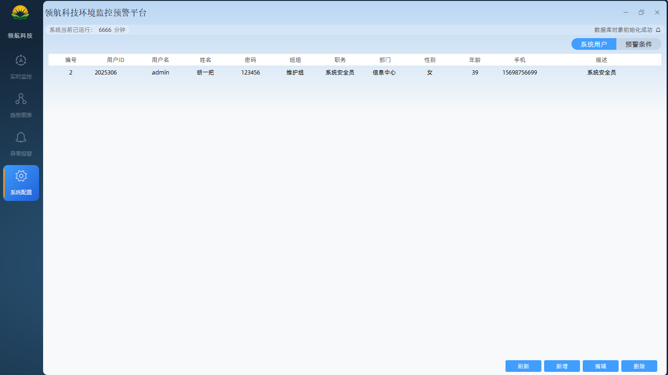Select the 信息中心 department cell
Viewport: 668px width, 375px height.
coord(385,72)
